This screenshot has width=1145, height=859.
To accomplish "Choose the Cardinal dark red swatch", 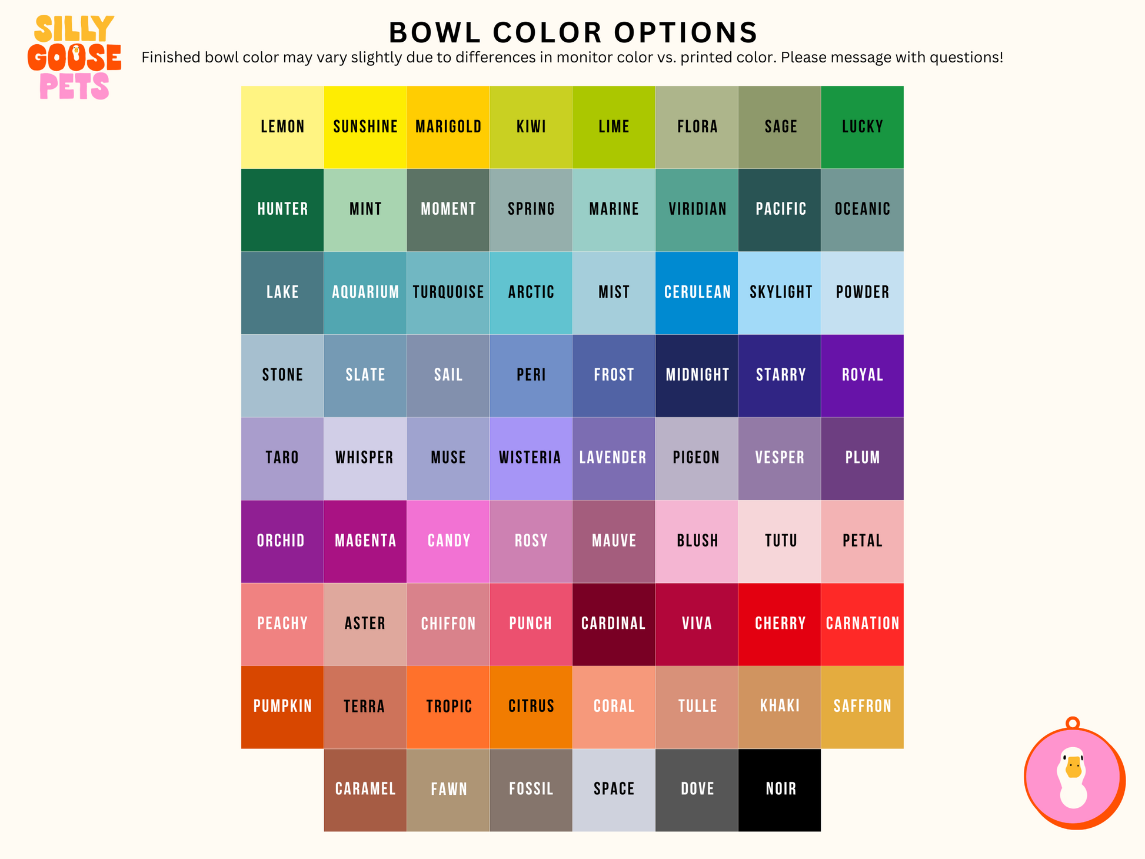I will [614, 624].
